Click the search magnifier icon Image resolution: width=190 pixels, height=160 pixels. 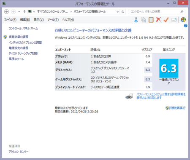tap(182, 12)
